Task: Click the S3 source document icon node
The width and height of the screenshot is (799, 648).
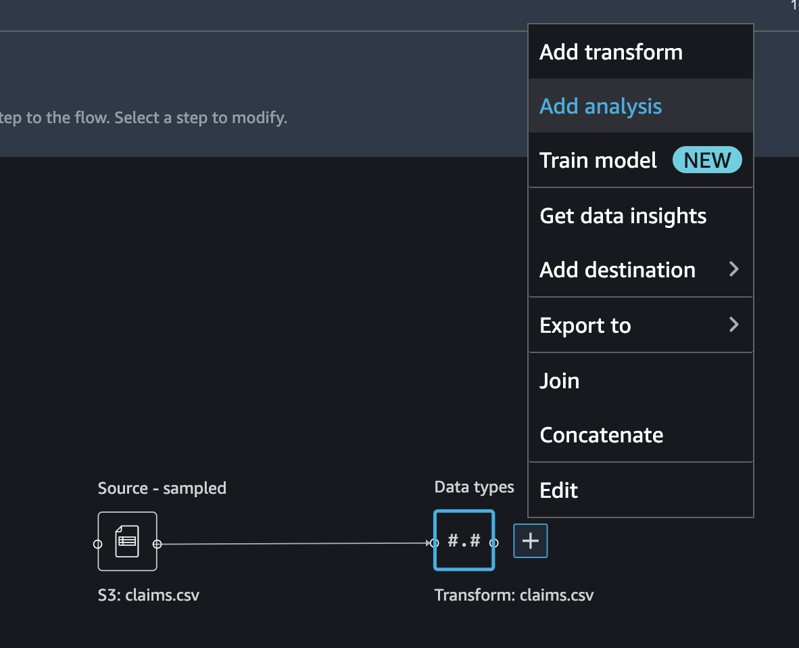Action: [127, 541]
